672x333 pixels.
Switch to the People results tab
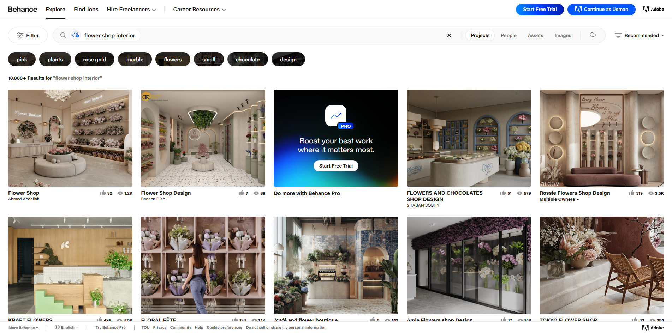tap(509, 35)
